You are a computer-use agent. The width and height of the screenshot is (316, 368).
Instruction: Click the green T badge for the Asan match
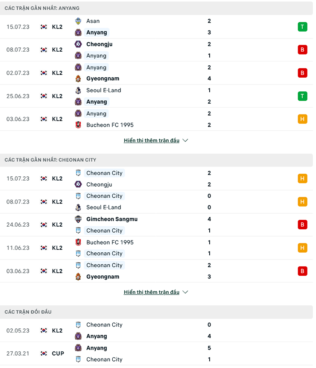tap(302, 26)
